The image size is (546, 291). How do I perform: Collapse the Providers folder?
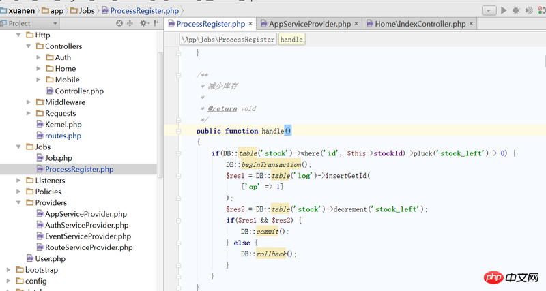[19, 202]
